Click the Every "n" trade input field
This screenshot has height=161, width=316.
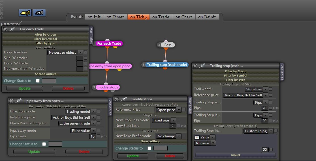tap(80, 64)
